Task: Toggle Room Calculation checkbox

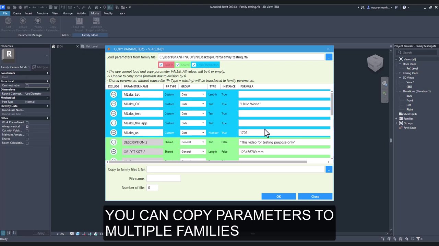Action: point(27,143)
